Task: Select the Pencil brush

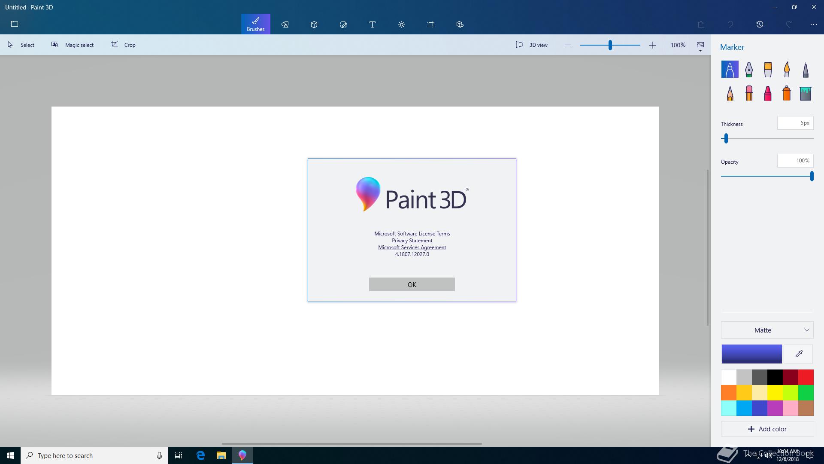Action: pos(730,93)
